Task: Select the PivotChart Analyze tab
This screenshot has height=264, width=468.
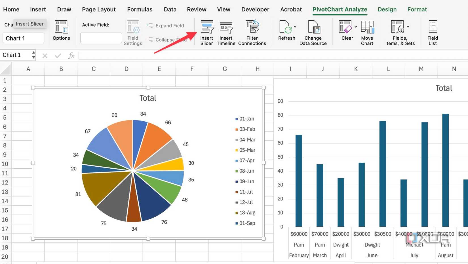Action: point(340,9)
